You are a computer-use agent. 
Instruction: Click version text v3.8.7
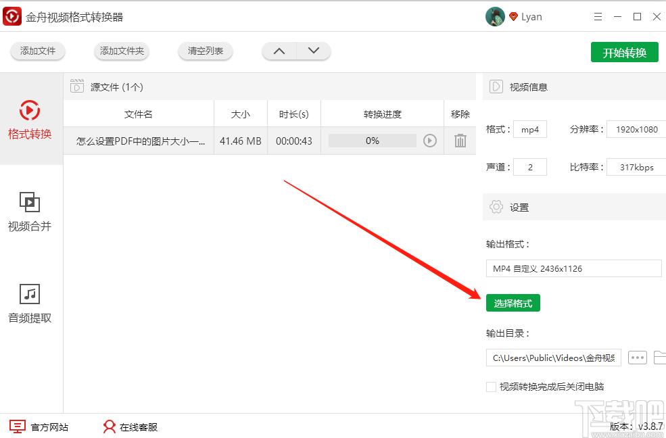point(650,426)
